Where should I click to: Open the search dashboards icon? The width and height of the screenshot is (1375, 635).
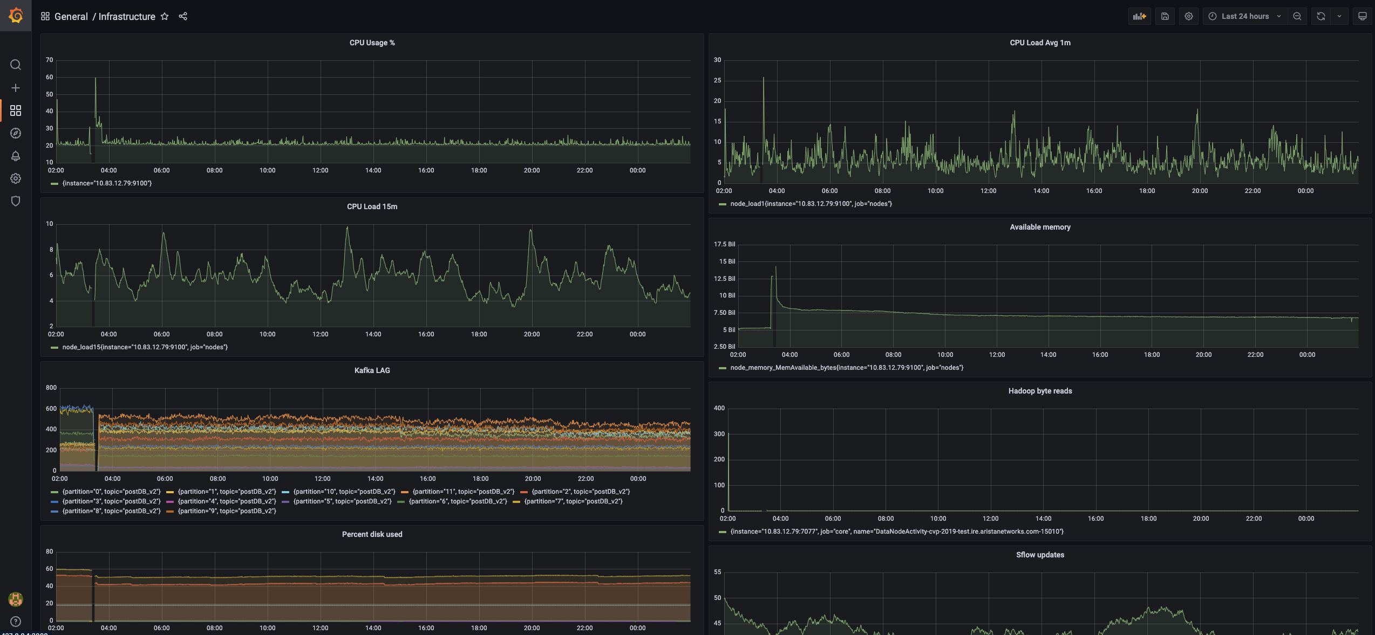coord(16,65)
